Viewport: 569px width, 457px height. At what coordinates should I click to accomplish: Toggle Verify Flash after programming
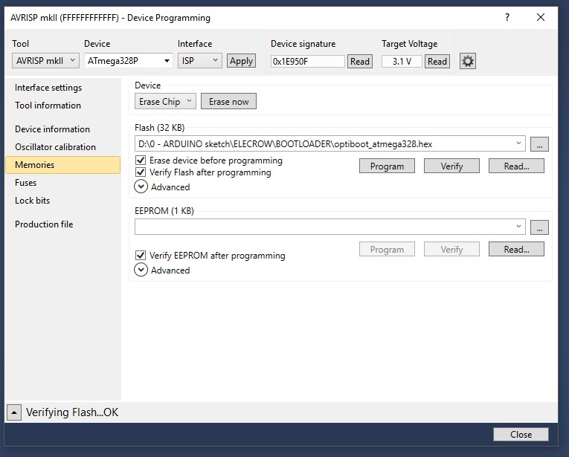pyautogui.click(x=141, y=172)
